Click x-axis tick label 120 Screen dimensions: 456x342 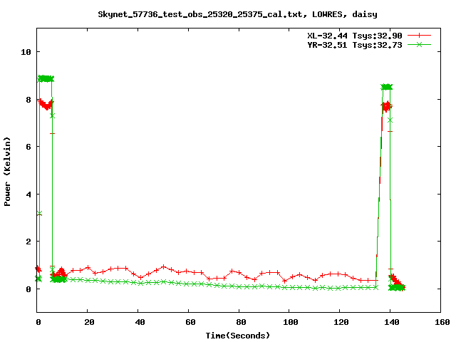[x=341, y=322]
